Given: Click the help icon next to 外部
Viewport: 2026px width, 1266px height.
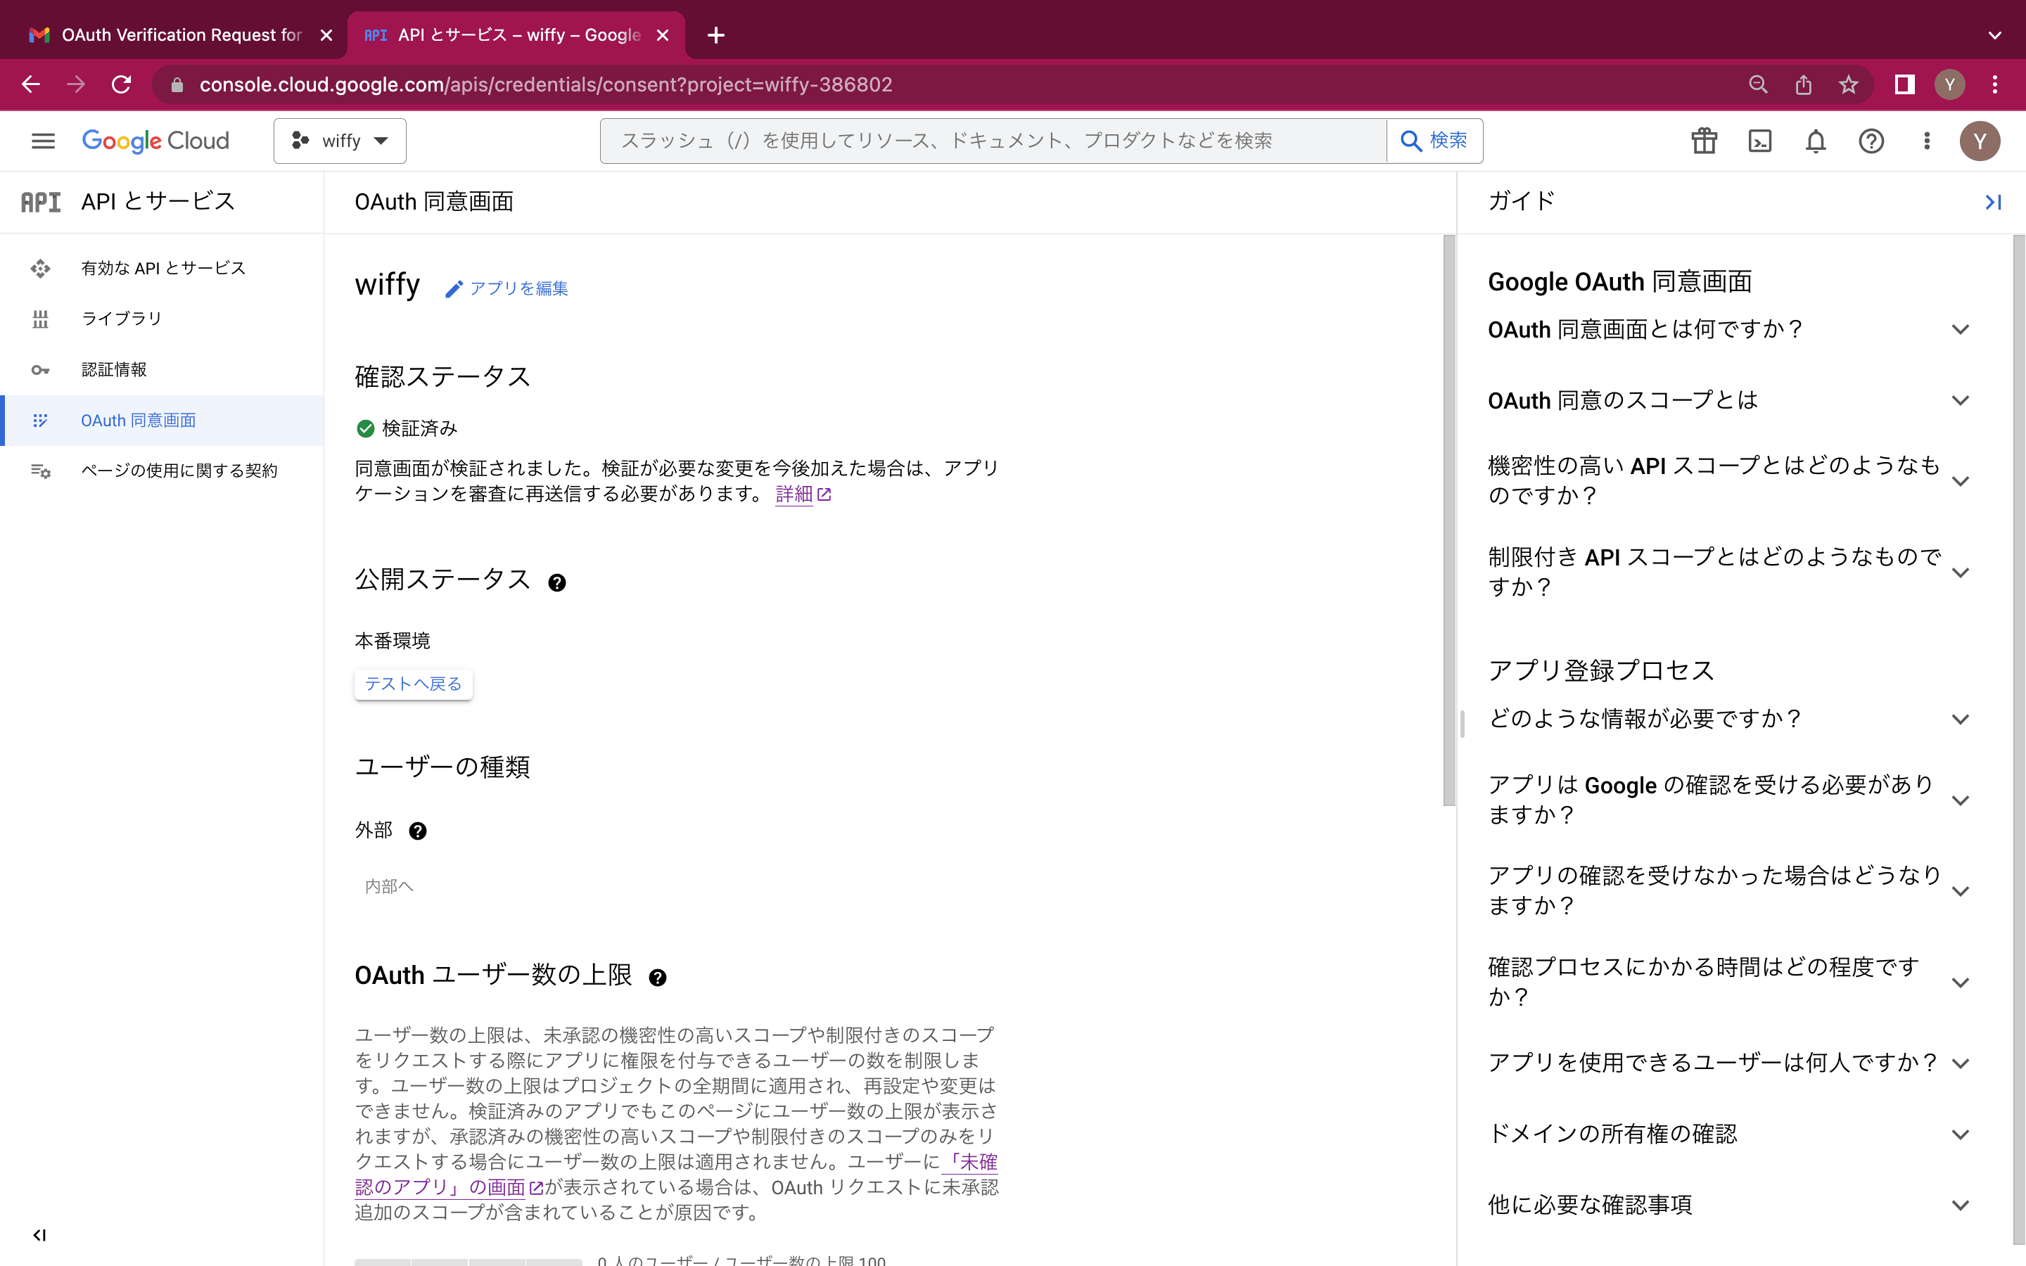Looking at the screenshot, I should (x=418, y=831).
